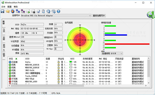Viewport: 155px width, 95px height.
Task: Click the SSID field showing DuJin
Action: point(32,24)
